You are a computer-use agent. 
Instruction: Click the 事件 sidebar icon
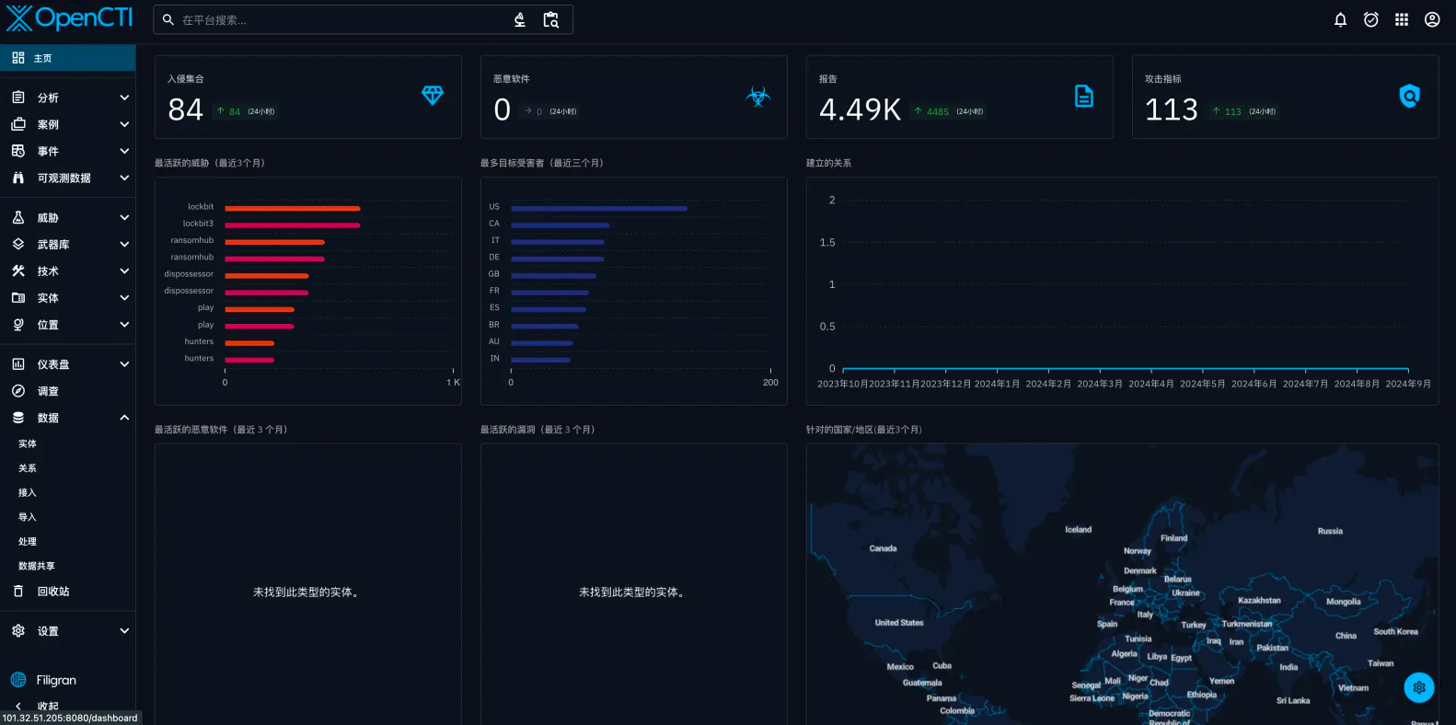pyautogui.click(x=18, y=151)
